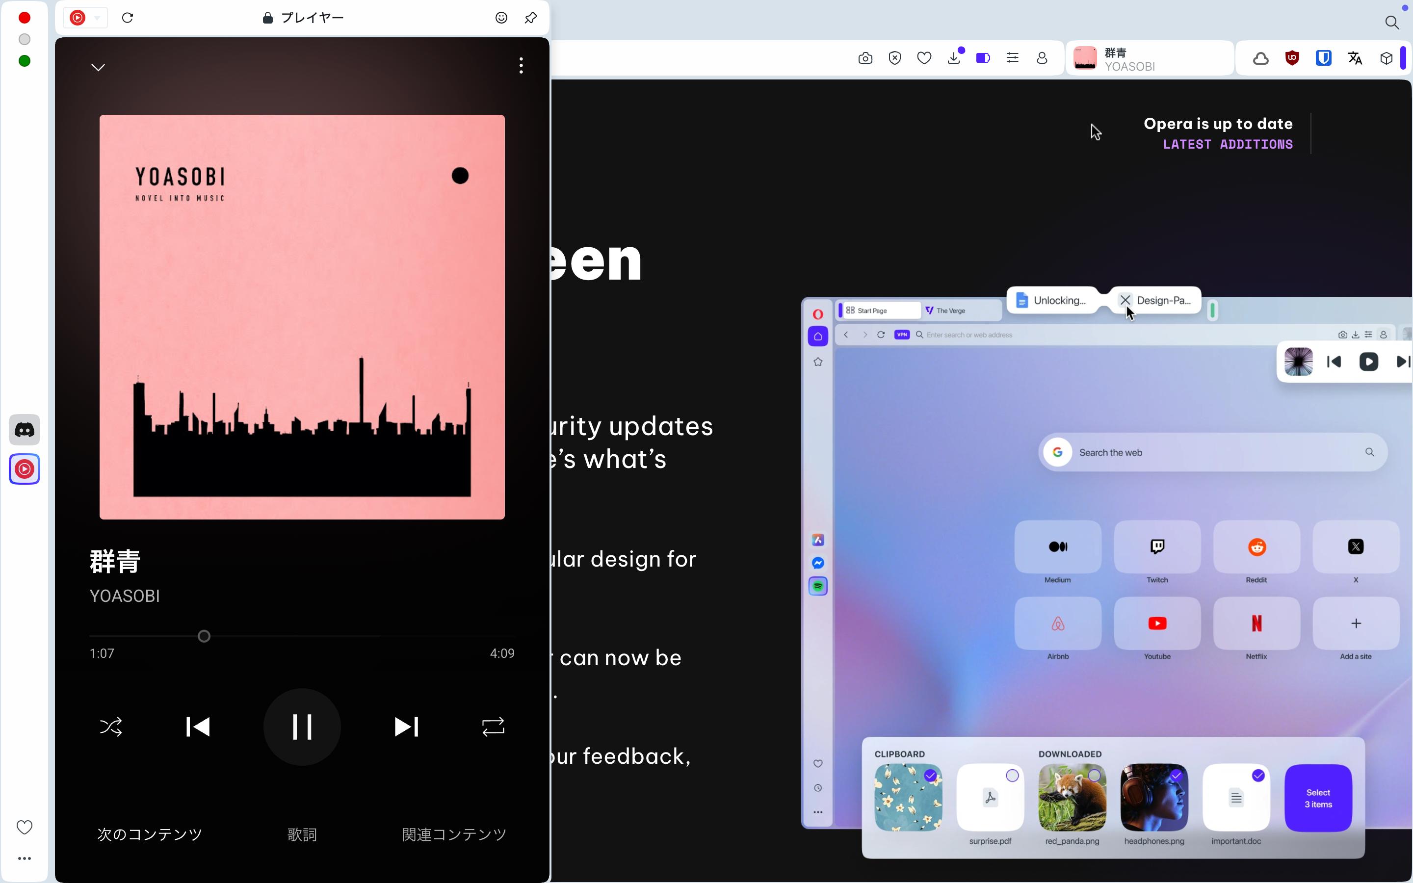Click the song title 群青
Viewport: 1413px width, 883px height.
coord(115,561)
